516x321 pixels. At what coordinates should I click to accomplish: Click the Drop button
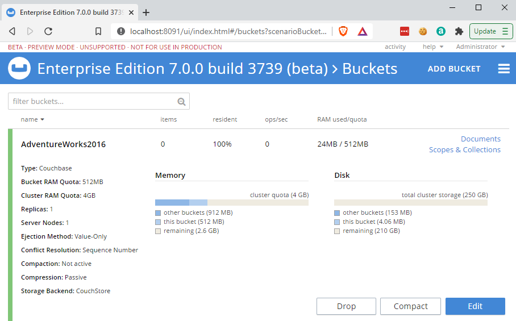tap(346, 306)
